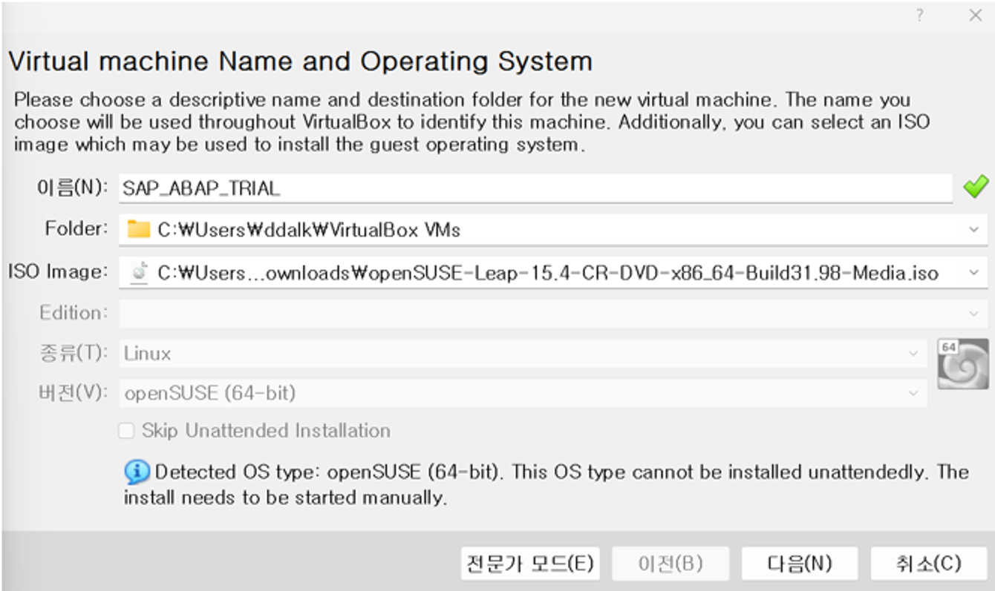This screenshot has height=591, width=995.
Task: Click the 이전(B) back button
Action: click(x=671, y=564)
